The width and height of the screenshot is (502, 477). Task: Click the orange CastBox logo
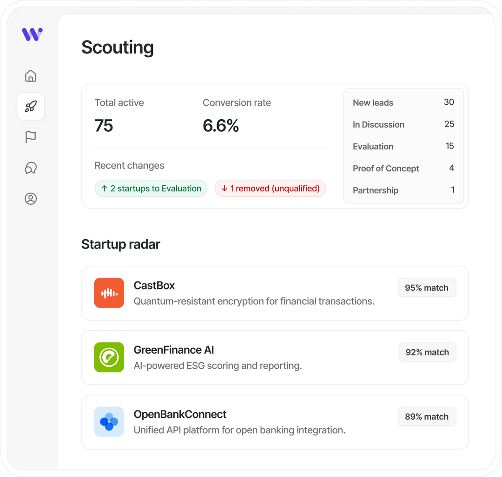click(x=109, y=293)
